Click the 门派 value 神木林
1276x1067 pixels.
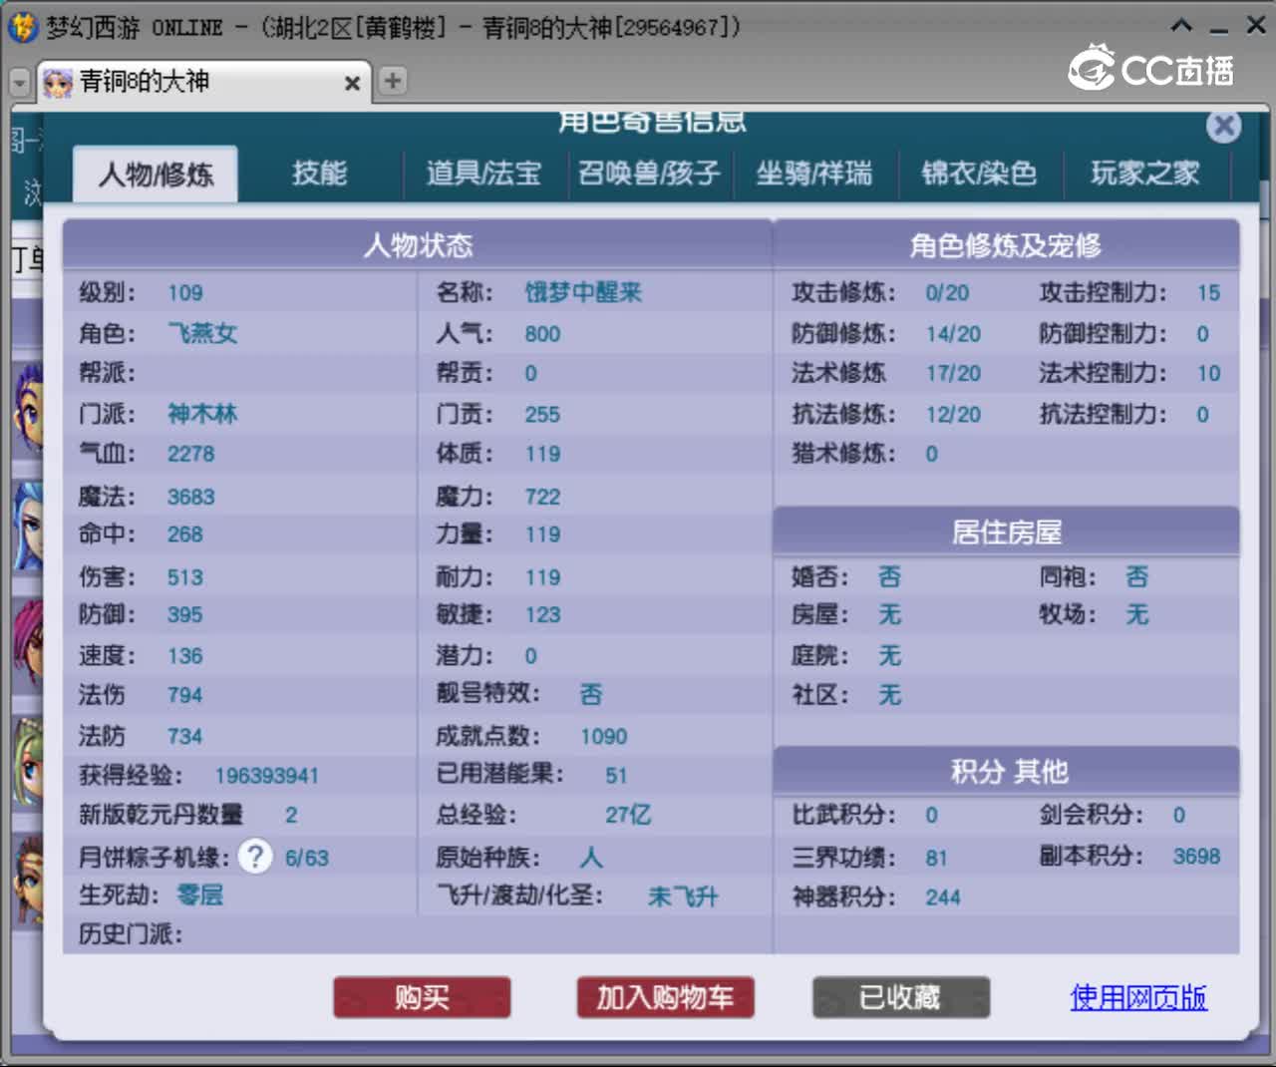pos(202,414)
